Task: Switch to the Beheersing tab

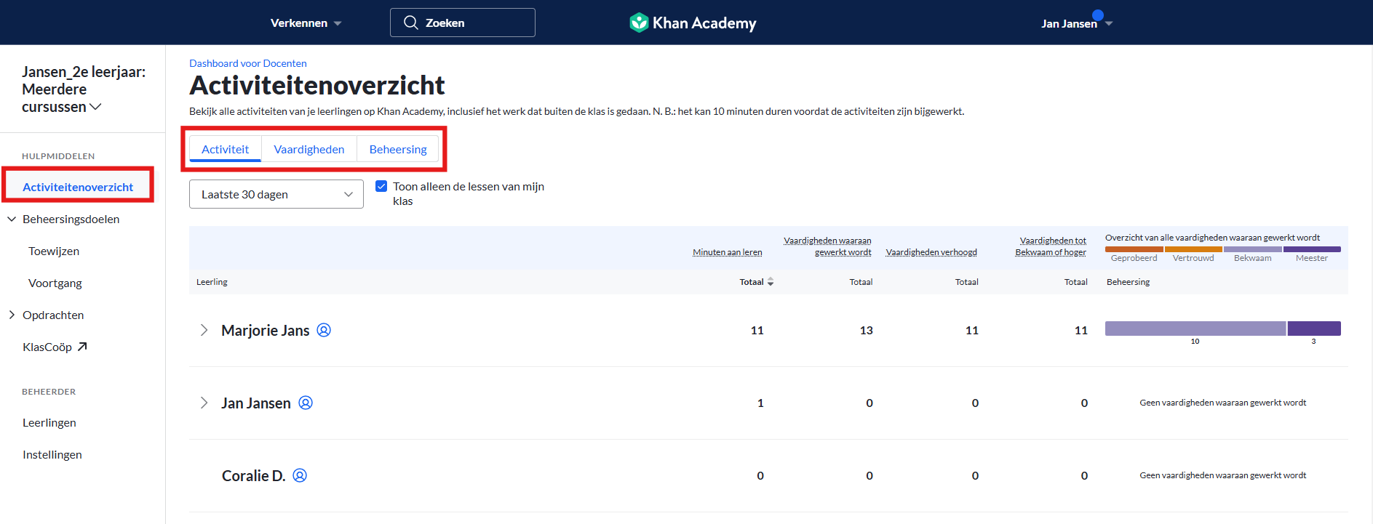Action: (398, 149)
